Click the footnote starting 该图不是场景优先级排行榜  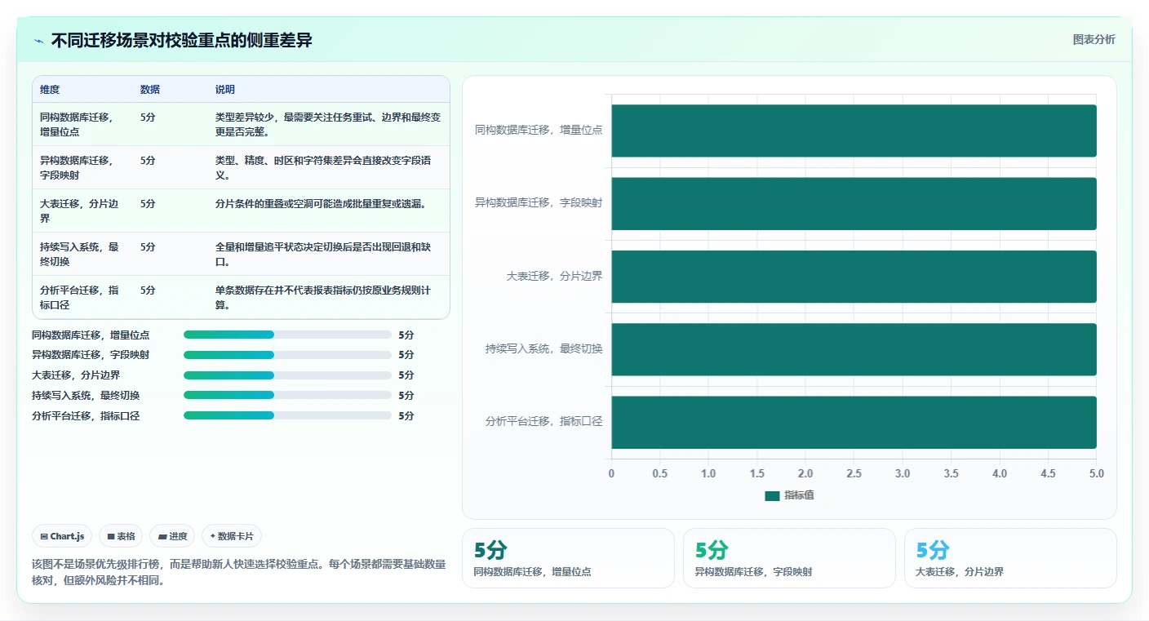click(239, 572)
